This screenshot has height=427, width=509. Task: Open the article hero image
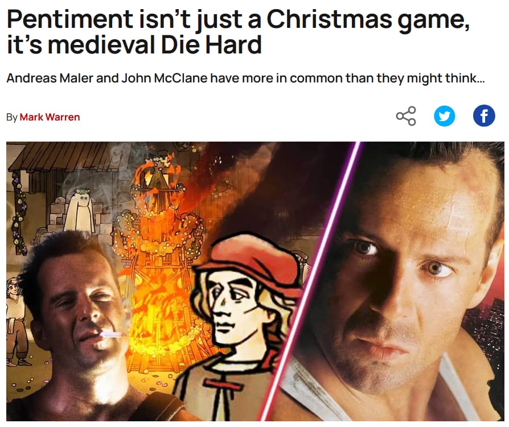(255, 281)
